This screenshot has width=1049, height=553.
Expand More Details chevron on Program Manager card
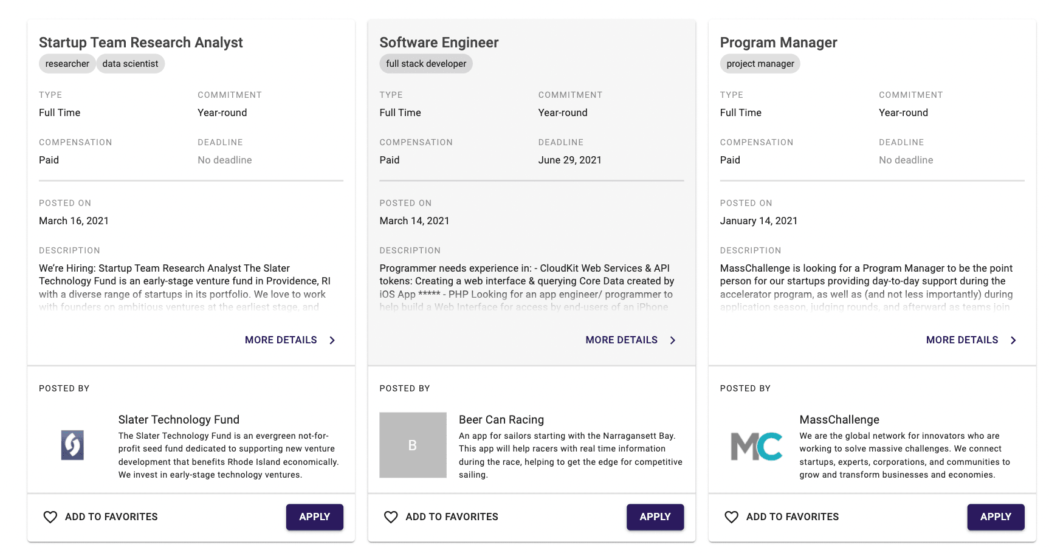point(1013,340)
